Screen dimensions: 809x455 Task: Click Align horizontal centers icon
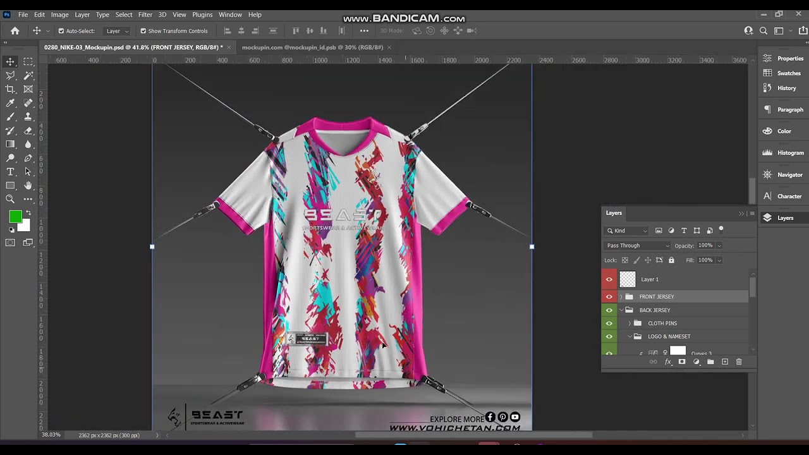point(241,30)
